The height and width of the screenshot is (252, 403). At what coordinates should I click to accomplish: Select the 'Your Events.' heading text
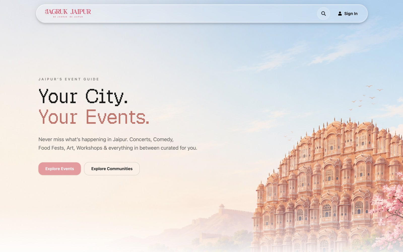94,117
